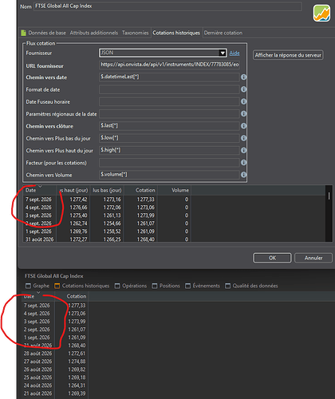Click info icon next to Chemin vers Volume
The height and width of the screenshot is (399, 335).
click(x=243, y=175)
